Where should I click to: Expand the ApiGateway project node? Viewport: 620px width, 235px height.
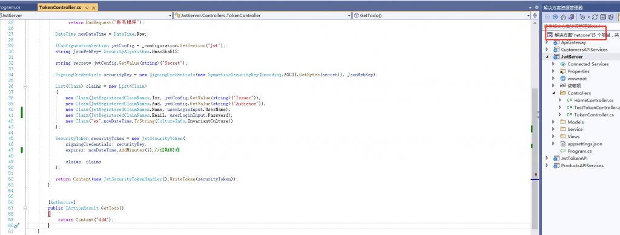[547, 42]
